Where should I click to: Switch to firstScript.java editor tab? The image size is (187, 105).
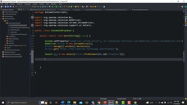pyautogui.click(x=65, y=10)
